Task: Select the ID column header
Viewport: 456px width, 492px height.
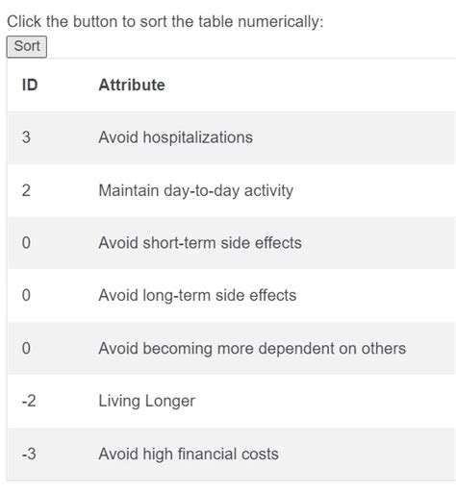Action: (x=30, y=85)
